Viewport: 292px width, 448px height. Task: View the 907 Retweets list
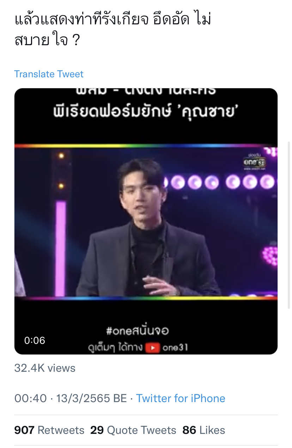[49, 430]
